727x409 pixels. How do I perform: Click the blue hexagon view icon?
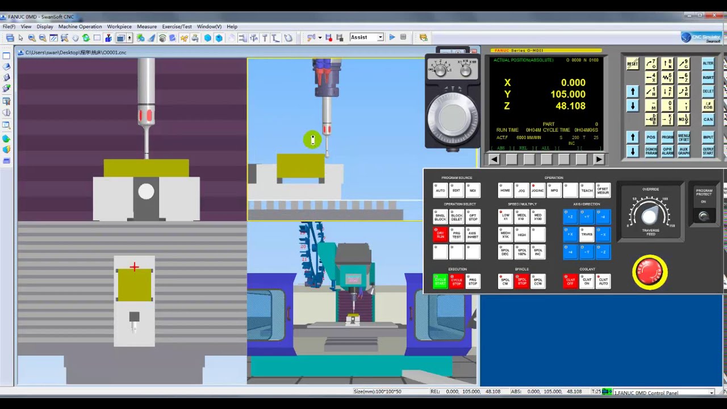pyautogui.click(x=207, y=38)
